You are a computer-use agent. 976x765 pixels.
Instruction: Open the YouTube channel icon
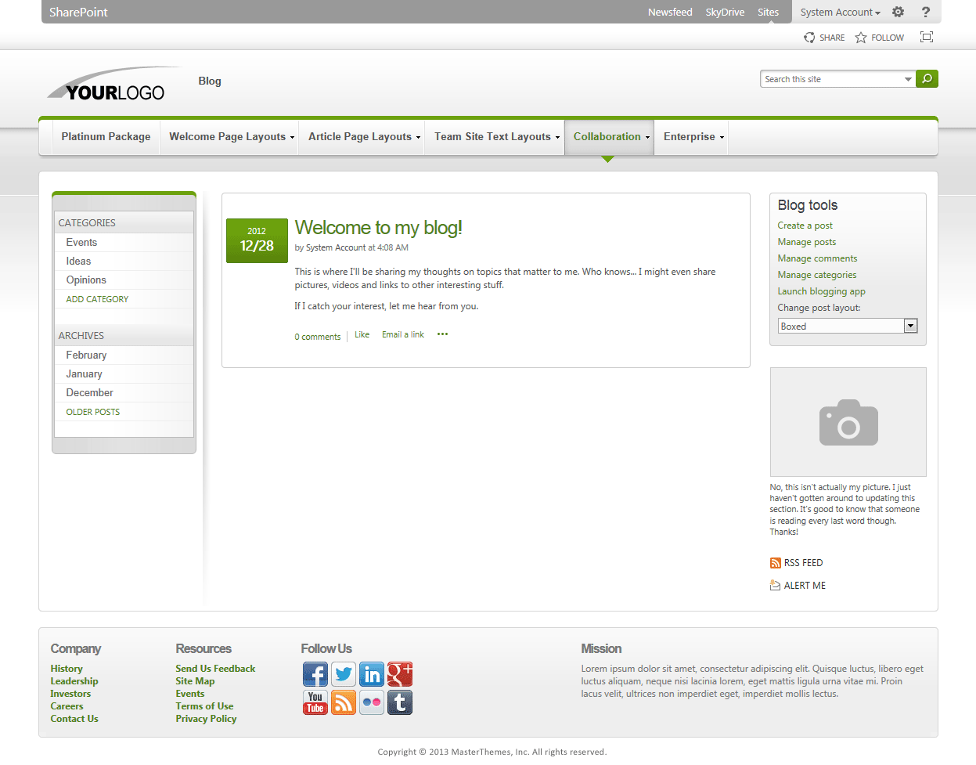pyautogui.click(x=315, y=702)
